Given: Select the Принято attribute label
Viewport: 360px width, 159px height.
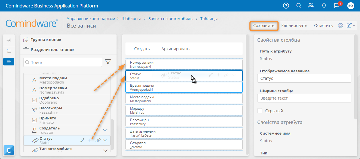Looking at the screenshot, I should pyautogui.click(x=48, y=118).
